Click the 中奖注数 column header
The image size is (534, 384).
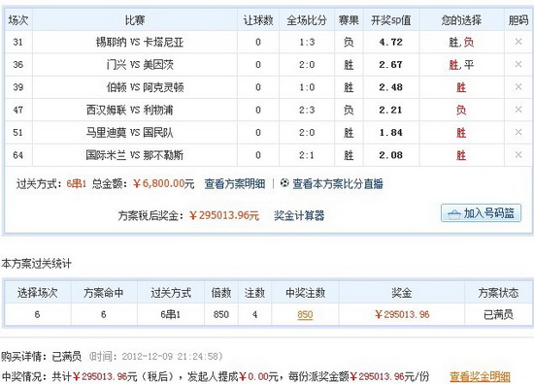(306, 293)
